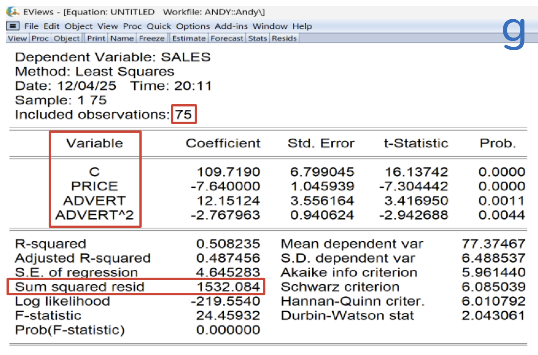The width and height of the screenshot is (538, 355).
Task: Click the View button in equation toolbar
Action: pos(17,38)
